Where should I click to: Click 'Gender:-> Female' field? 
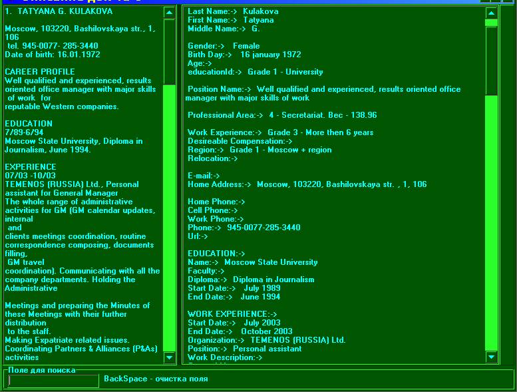click(224, 46)
